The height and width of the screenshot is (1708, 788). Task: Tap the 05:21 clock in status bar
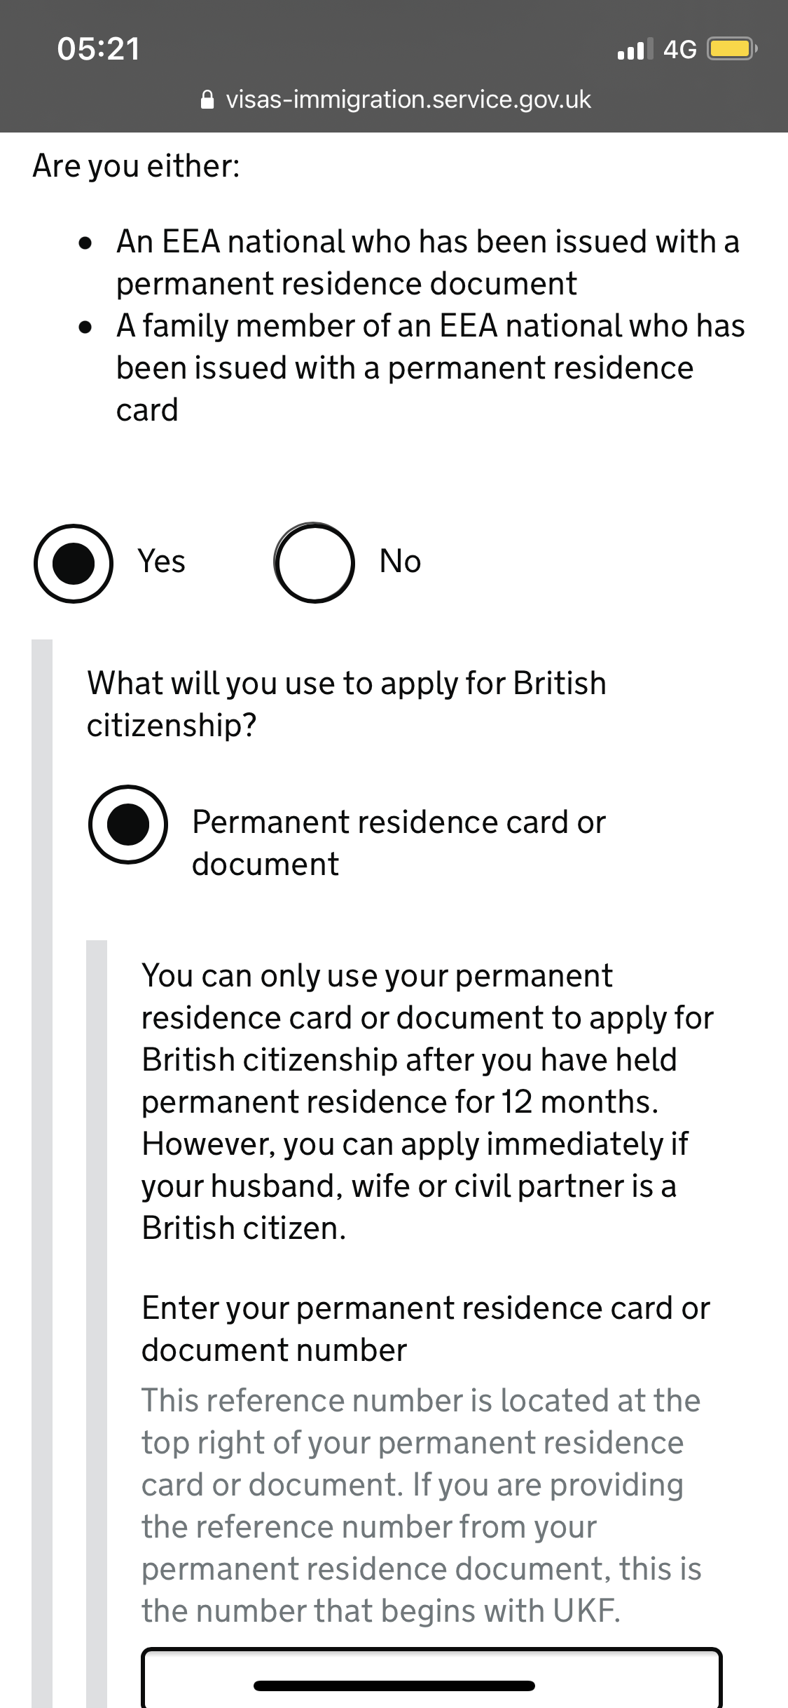(x=99, y=49)
